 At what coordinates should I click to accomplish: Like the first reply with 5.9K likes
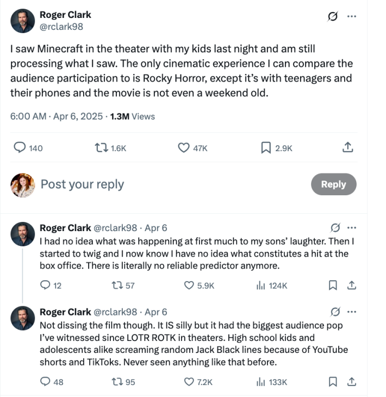pyautogui.click(x=189, y=285)
